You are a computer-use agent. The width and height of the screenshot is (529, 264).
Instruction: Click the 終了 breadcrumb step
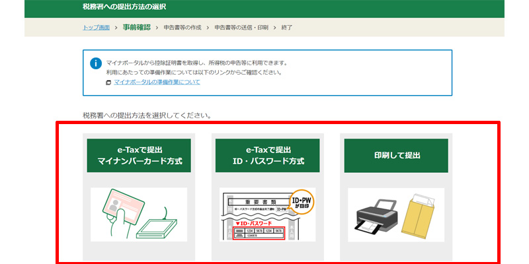pos(287,28)
